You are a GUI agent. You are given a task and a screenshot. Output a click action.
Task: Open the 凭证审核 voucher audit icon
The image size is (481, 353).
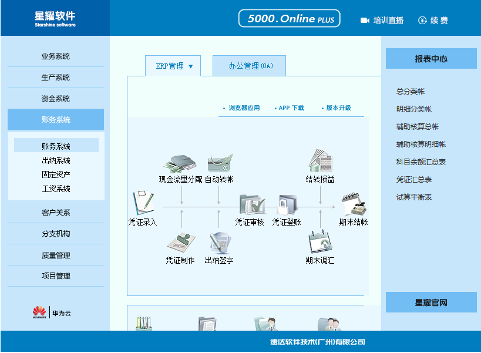[x=252, y=204]
